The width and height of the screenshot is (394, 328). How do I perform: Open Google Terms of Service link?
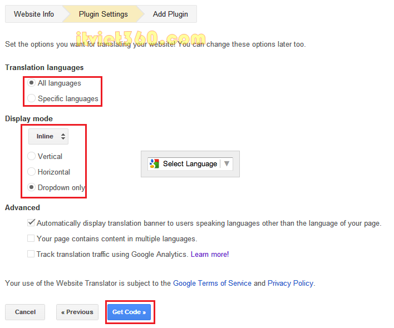pyautogui.click(x=213, y=283)
